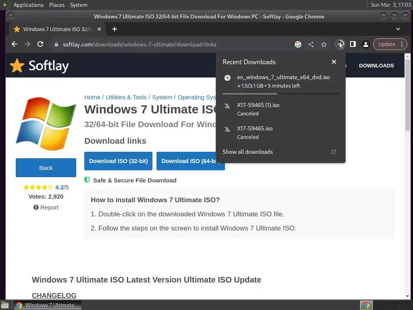Open downloads page via external-link icon
This screenshot has height=310, width=413.
pyautogui.click(x=334, y=152)
